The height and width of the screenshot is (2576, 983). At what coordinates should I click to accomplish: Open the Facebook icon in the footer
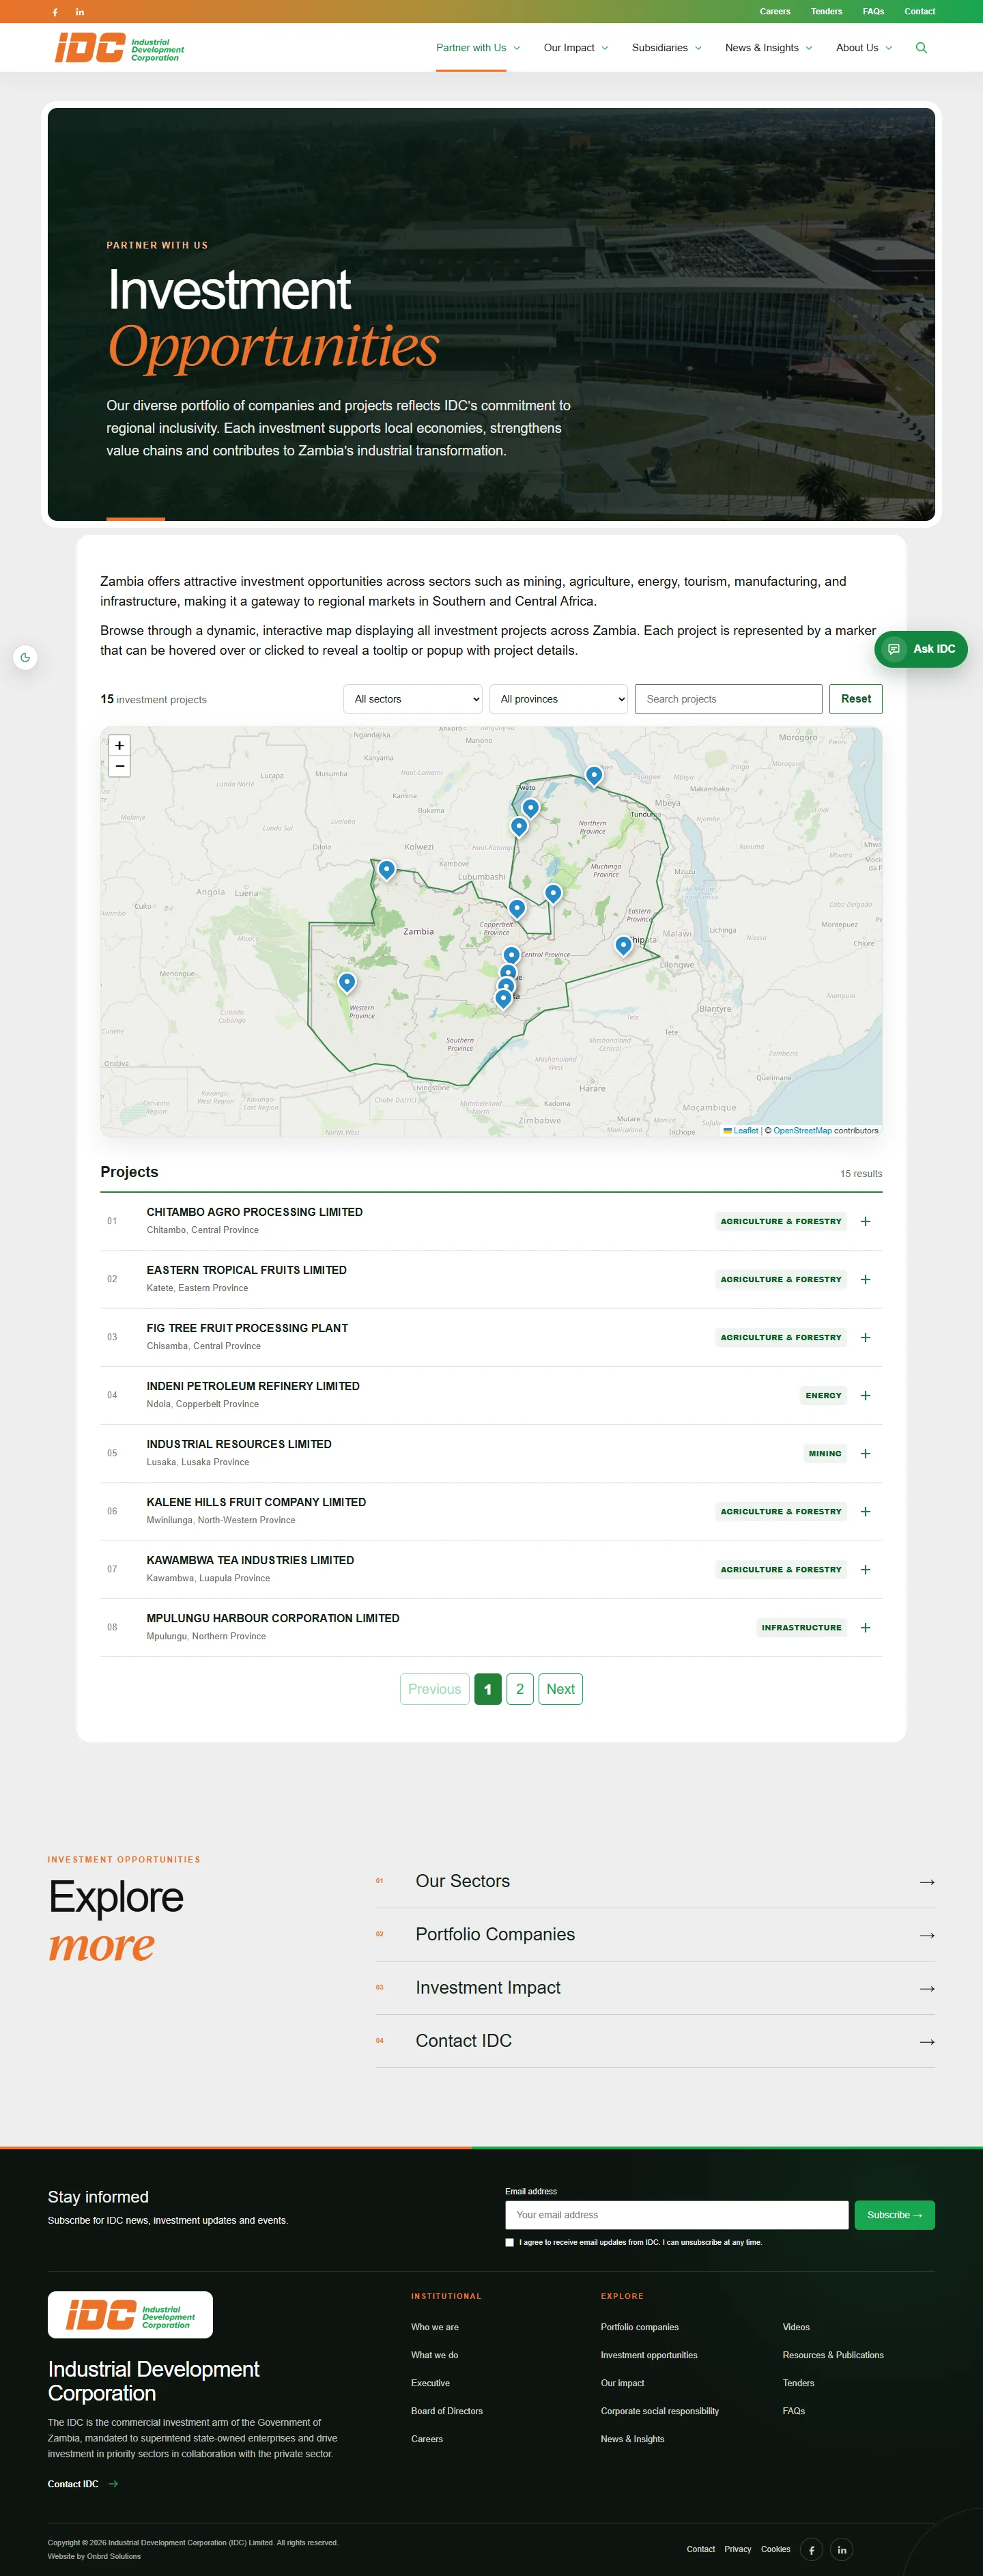[812, 2549]
